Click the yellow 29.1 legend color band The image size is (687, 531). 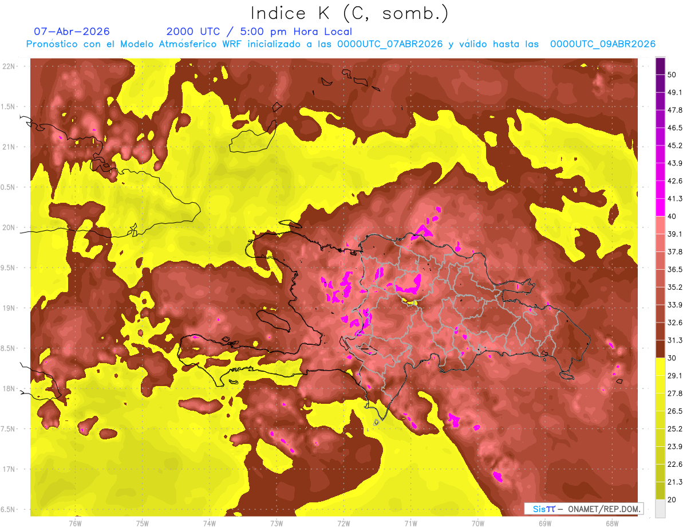point(660,367)
